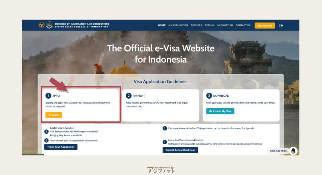The width and height of the screenshot is (322, 175).
Task: Click the immigration shield logo
Action: coord(49,25)
